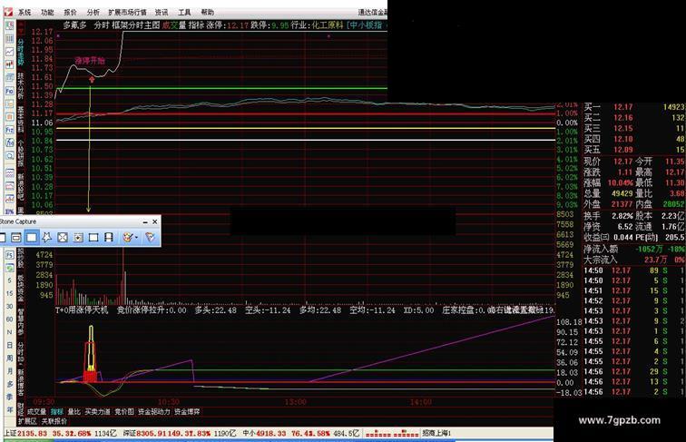
Task: Click the magnifier search icon in left toolbar
Action: [10, 156]
